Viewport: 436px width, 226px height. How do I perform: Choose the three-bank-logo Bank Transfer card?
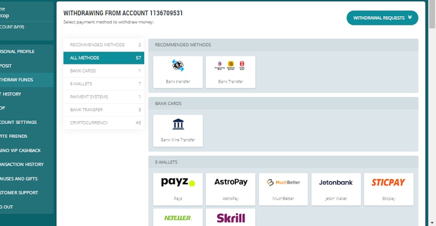coord(231,72)
